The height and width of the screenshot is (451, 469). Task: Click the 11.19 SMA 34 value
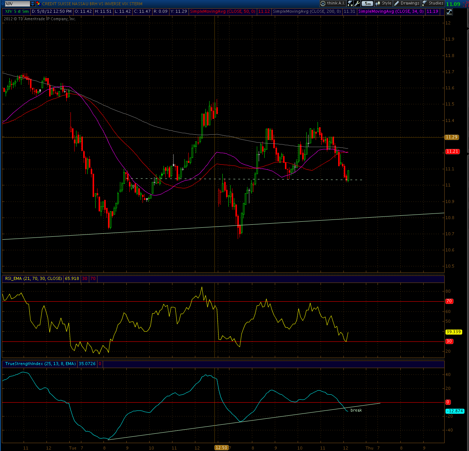433,11
